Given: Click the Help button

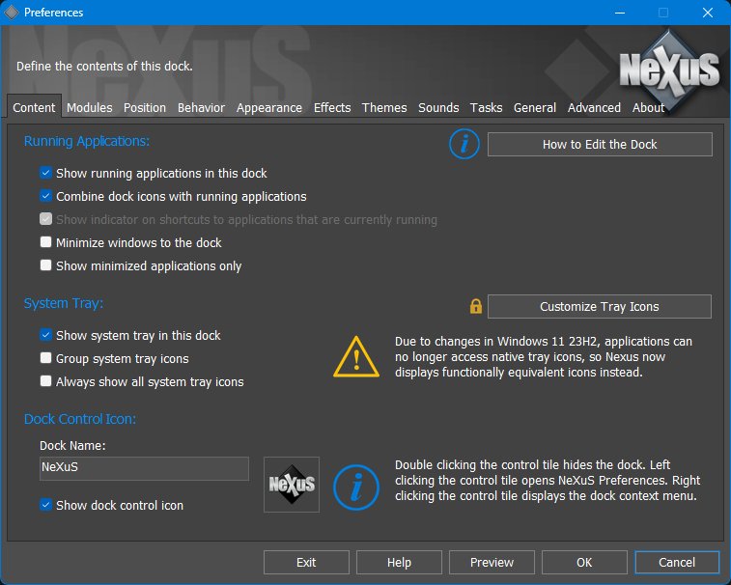Looking at the screenshot, I should coord(399,562).
